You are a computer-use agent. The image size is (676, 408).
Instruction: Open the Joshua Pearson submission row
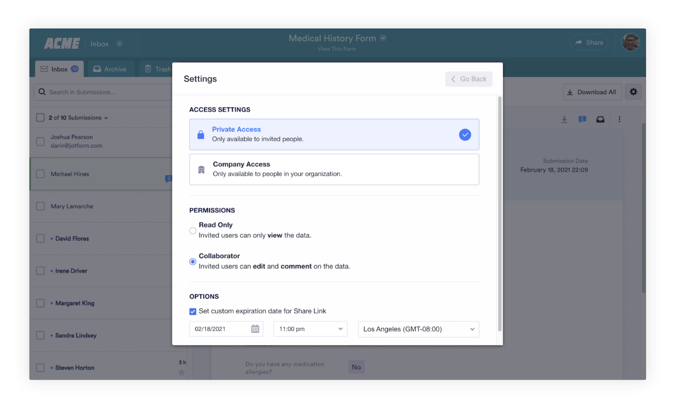pos(101,141)
